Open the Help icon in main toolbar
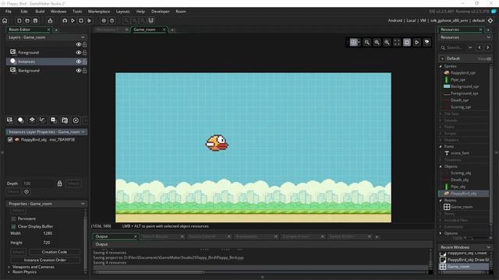The height and width of the screenshot is (280, 499). point(112,21)
